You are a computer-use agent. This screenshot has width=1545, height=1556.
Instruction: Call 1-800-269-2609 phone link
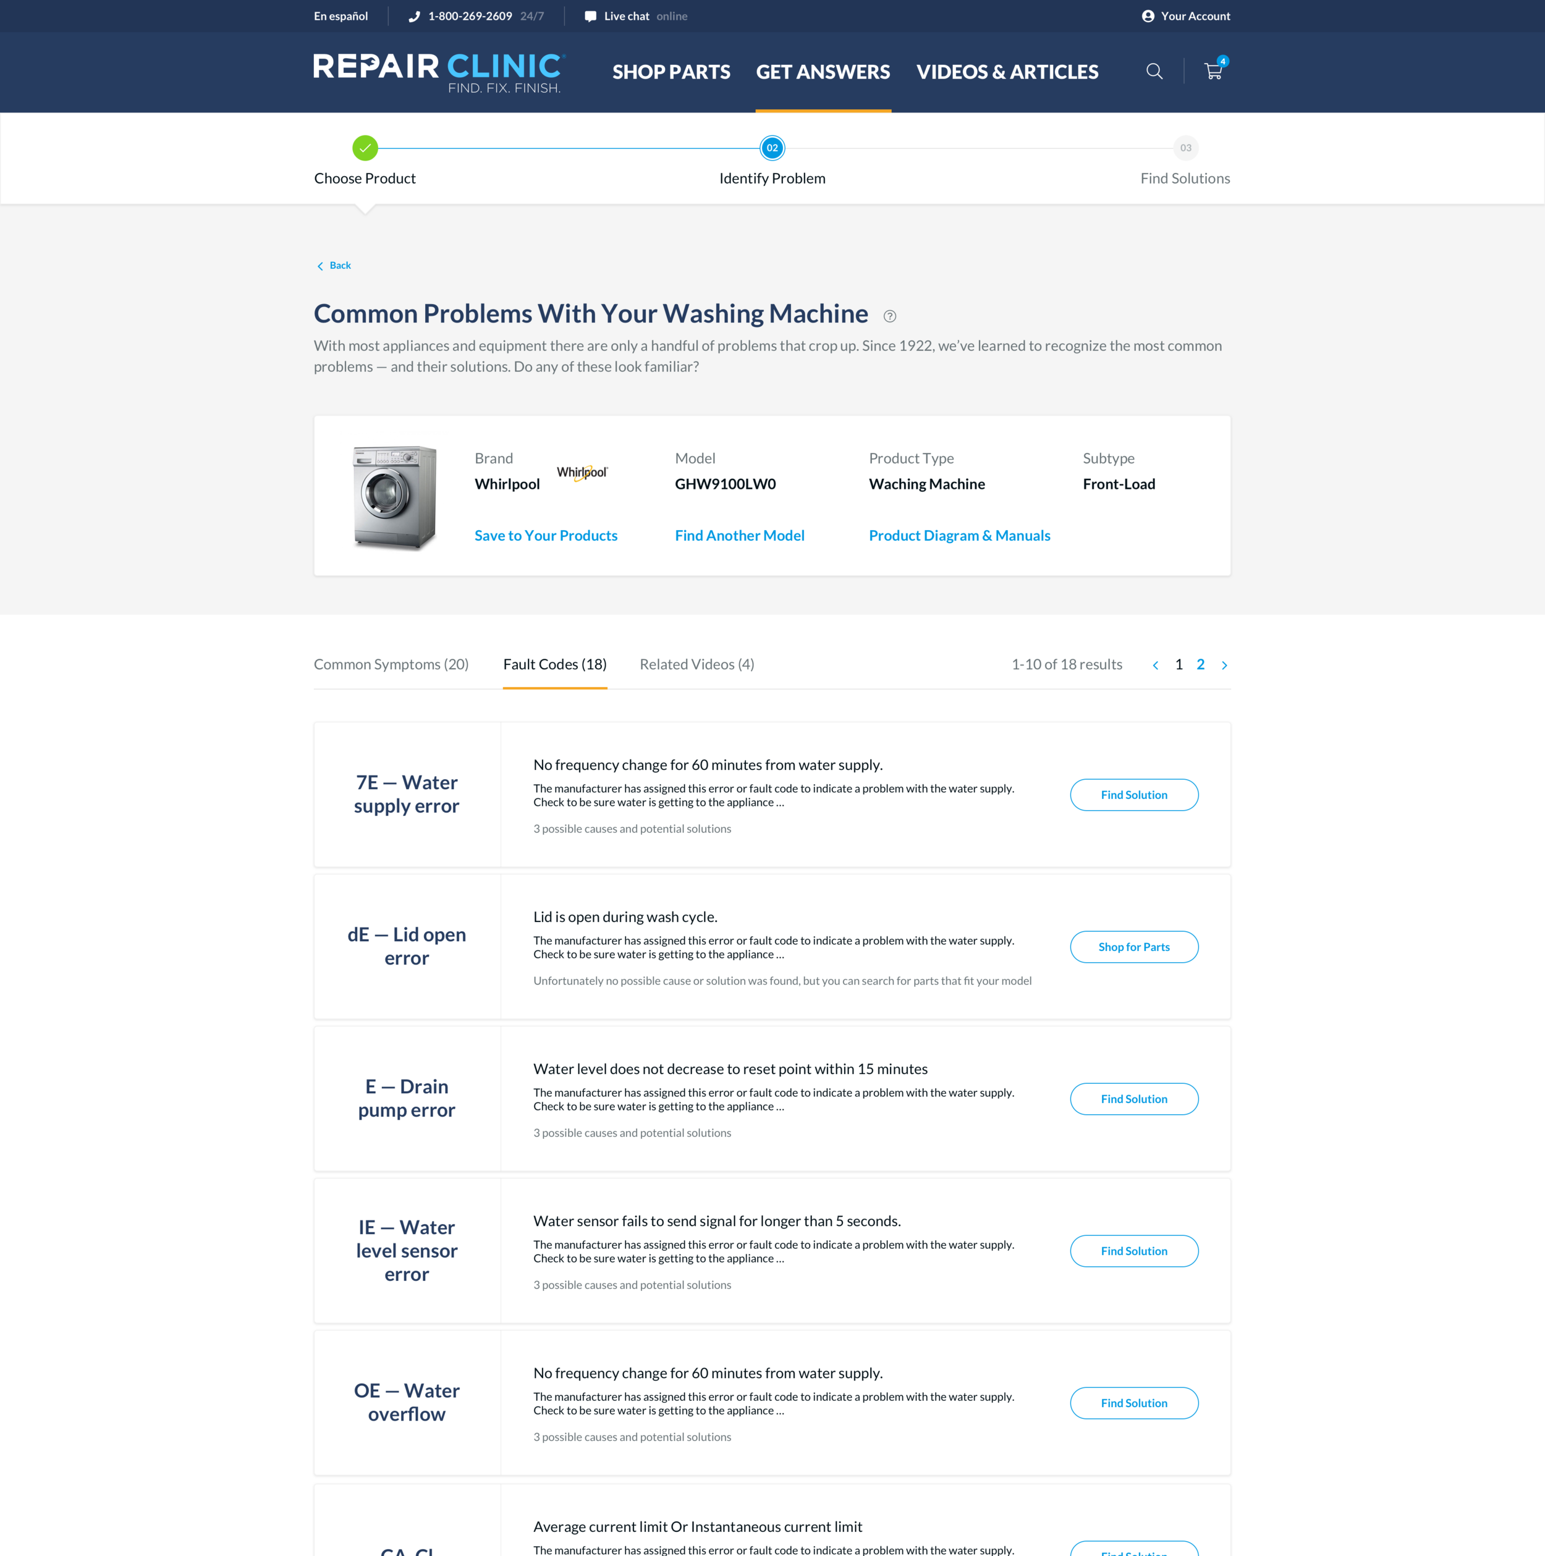pyautogui.click(x=470, y=16)
